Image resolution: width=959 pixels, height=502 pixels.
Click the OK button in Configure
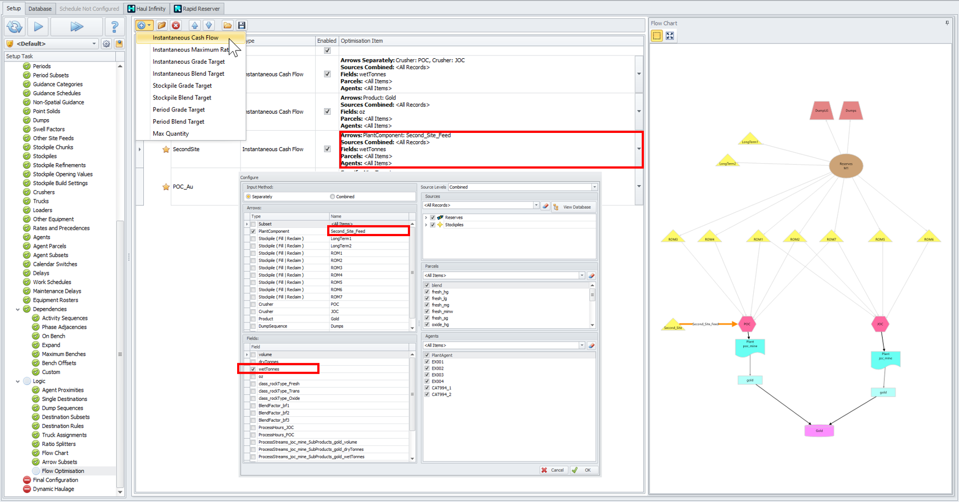(582, 470)
